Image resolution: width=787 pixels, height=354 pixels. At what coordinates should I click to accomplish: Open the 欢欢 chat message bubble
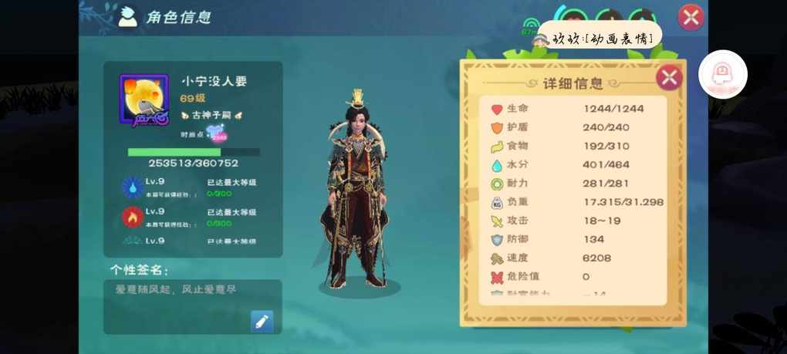(600, 39)
